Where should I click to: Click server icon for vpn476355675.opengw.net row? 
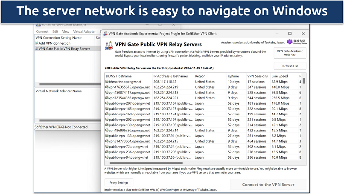point(107,87)
